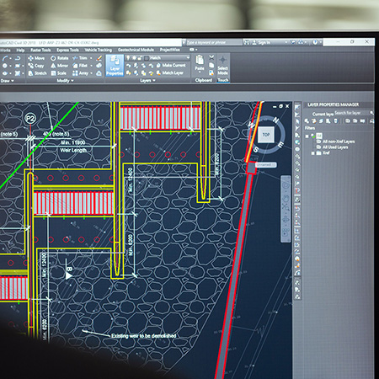
Task: Expand the Xref filter tree node
Action: click(312, 153)
